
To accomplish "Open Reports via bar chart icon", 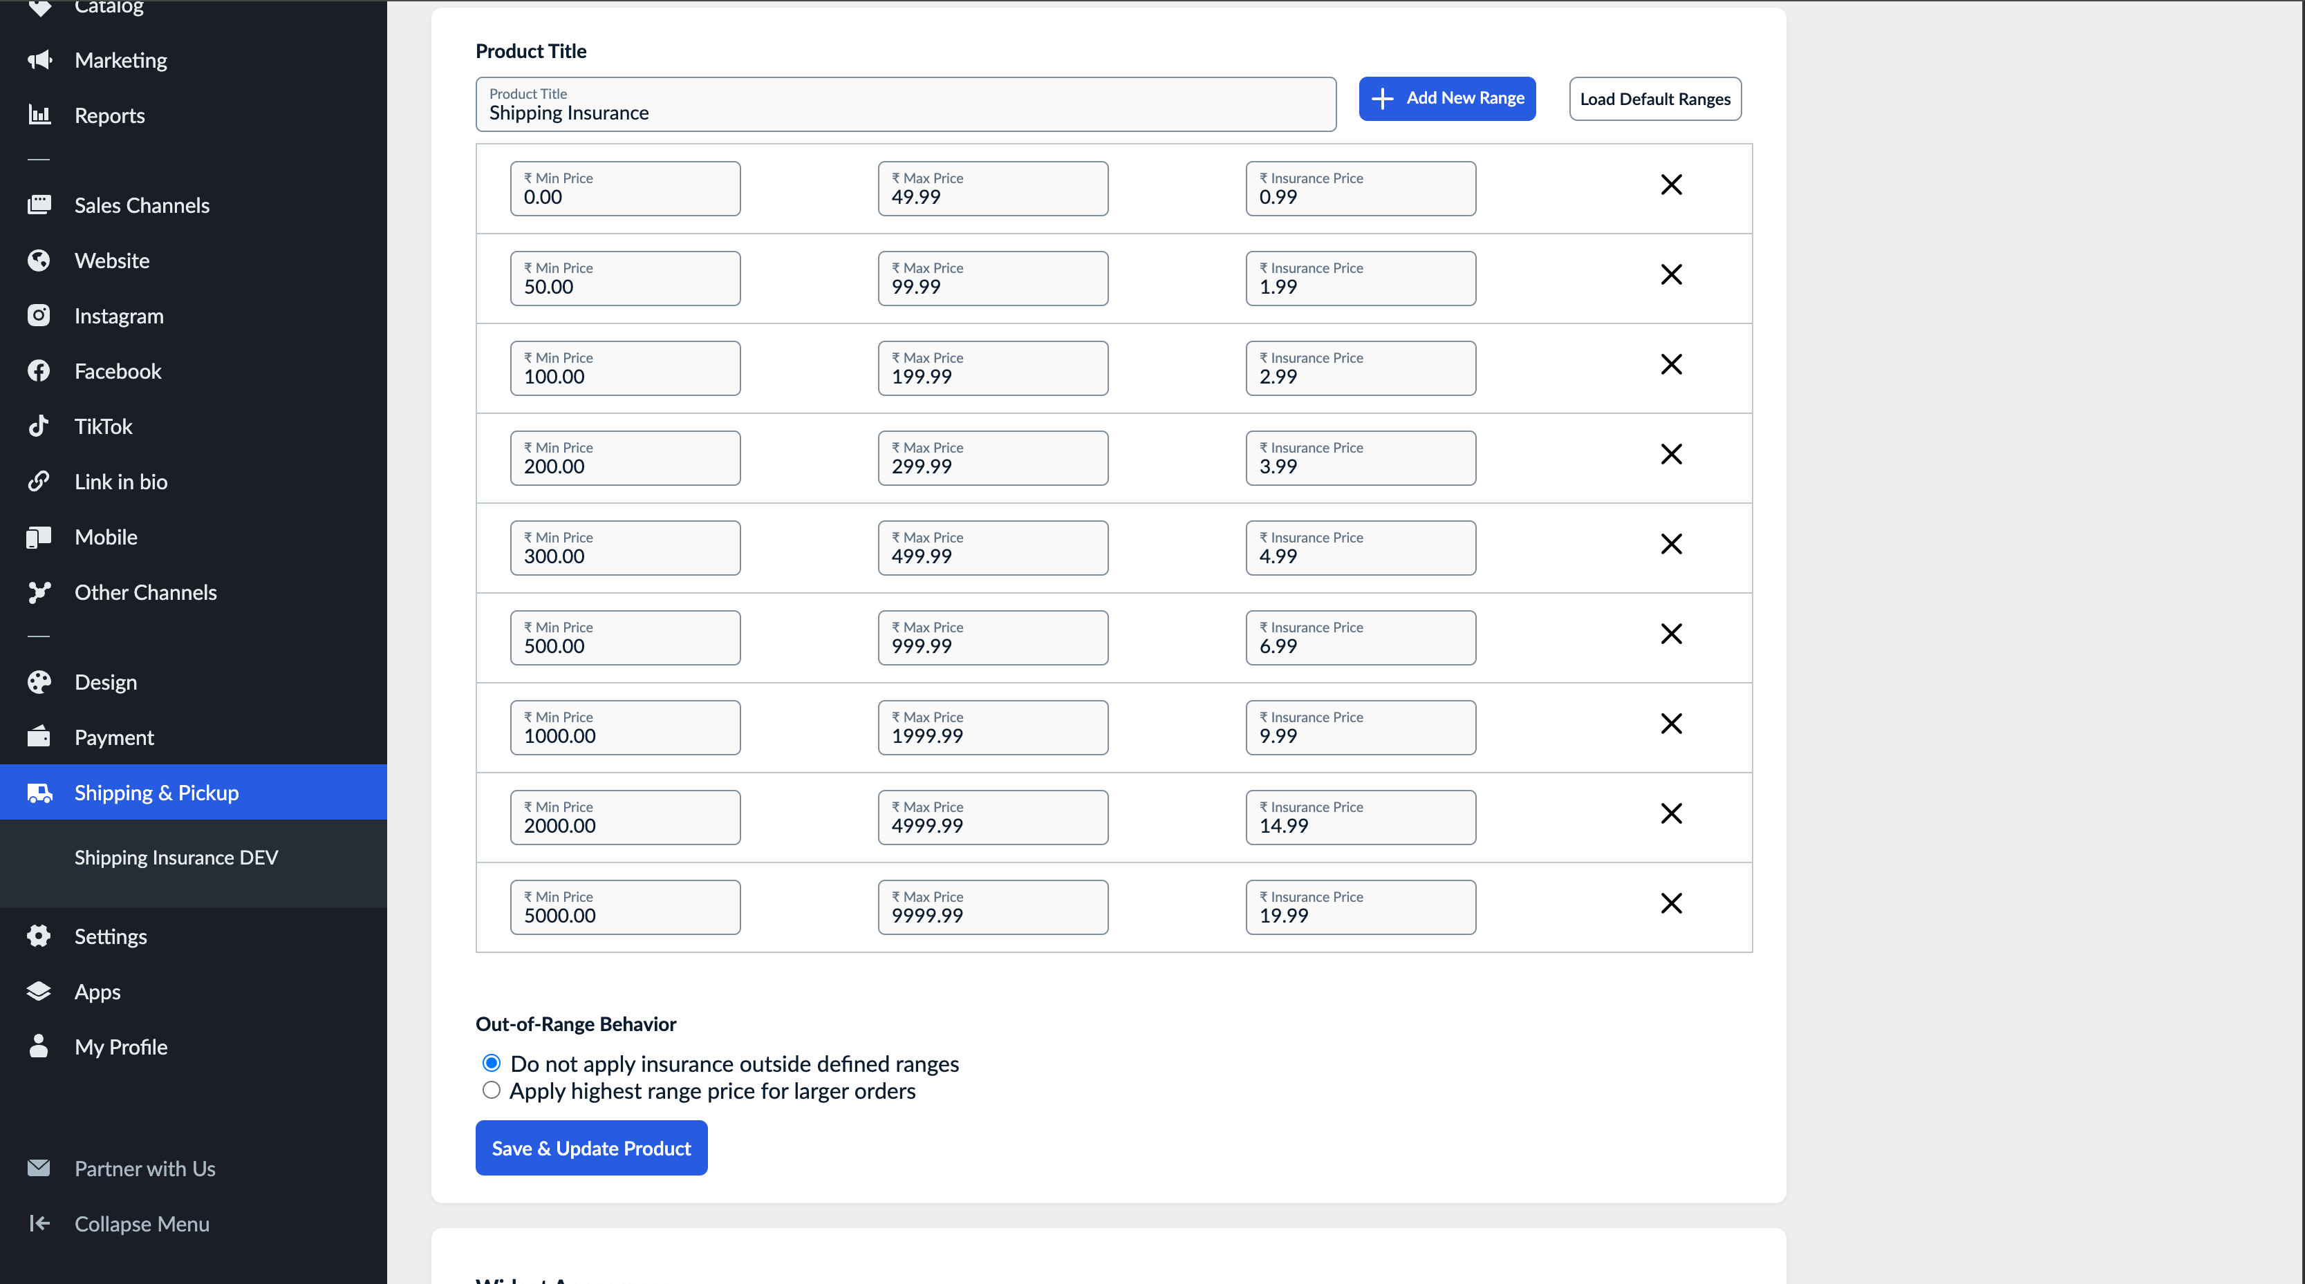I will click(x=39, y=115).
